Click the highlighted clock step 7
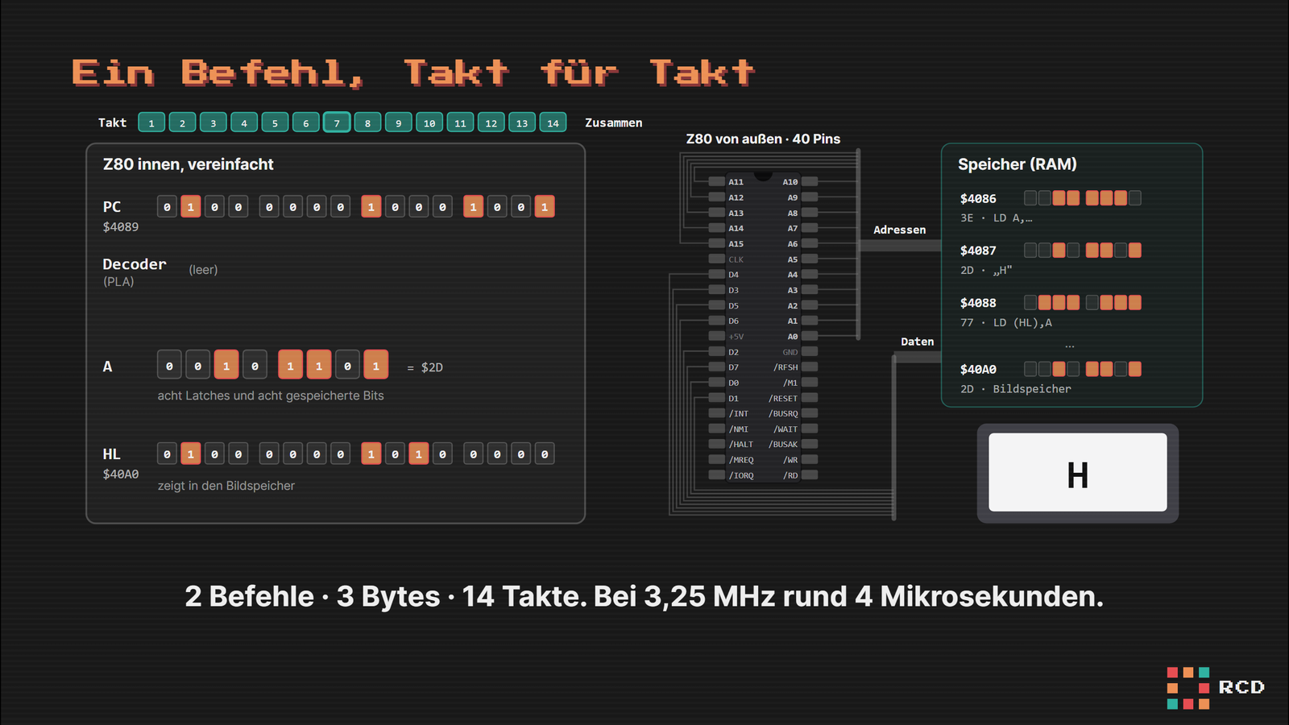Image resolution: width=1289 pixels, height=725 pixels. pyautogui.click(x=337, y=122)
